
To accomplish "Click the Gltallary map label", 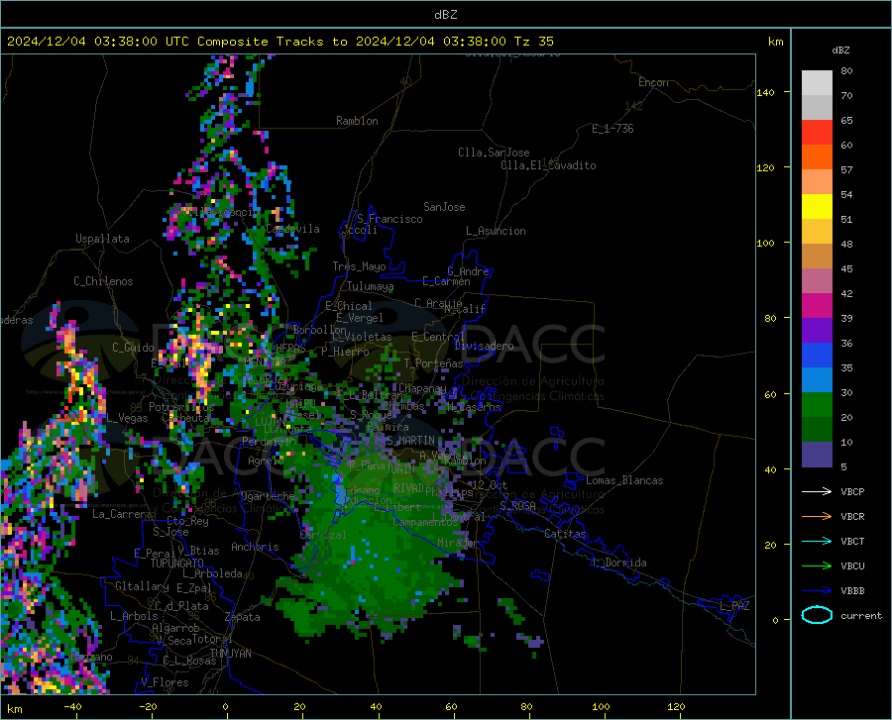I will pos(142,586).
